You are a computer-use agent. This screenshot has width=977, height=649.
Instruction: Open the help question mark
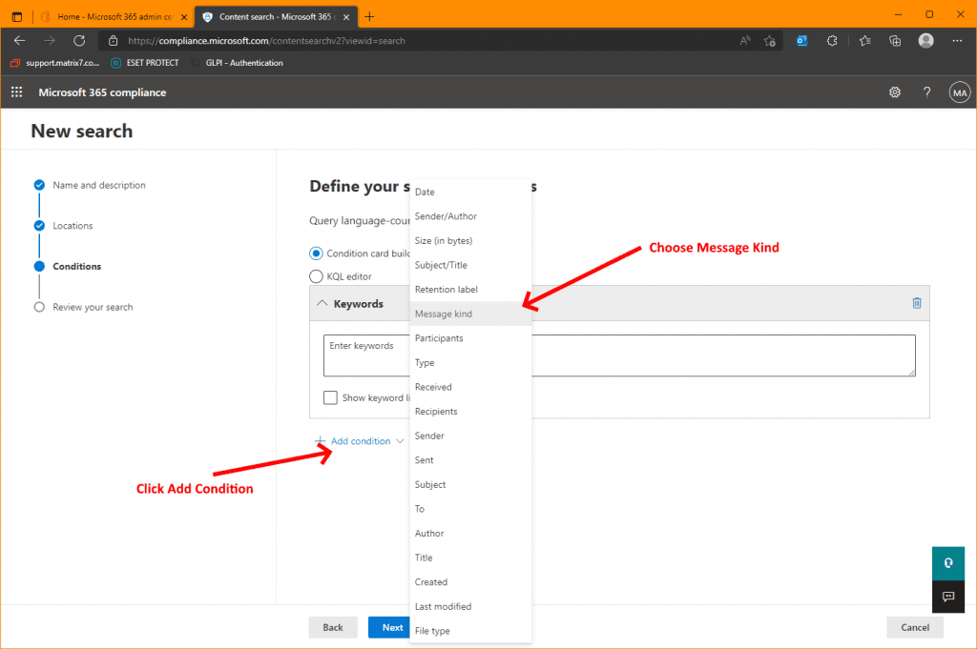pyautogui.click(x=927, y=92)
